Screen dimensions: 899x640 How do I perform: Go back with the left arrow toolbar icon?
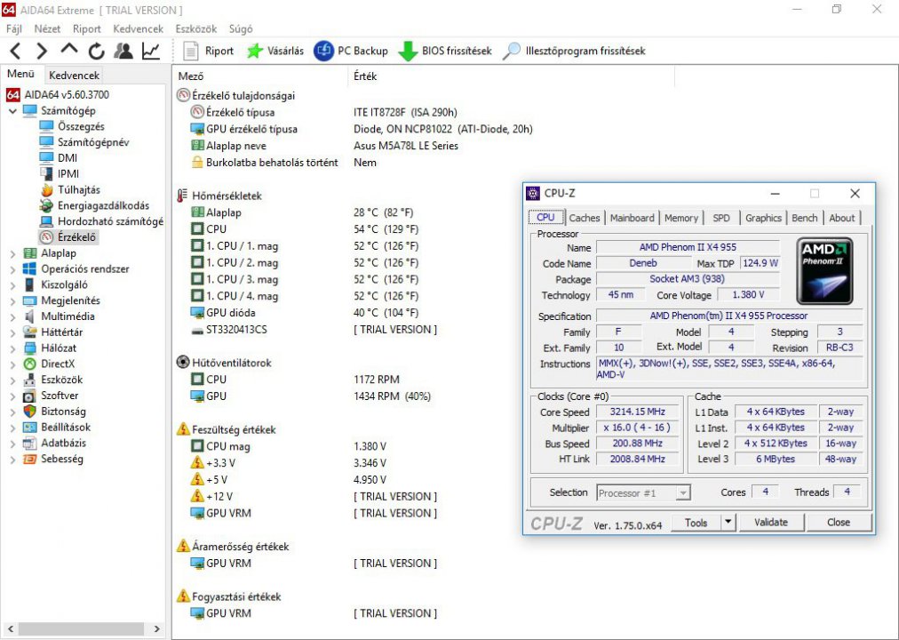point(16,51)
